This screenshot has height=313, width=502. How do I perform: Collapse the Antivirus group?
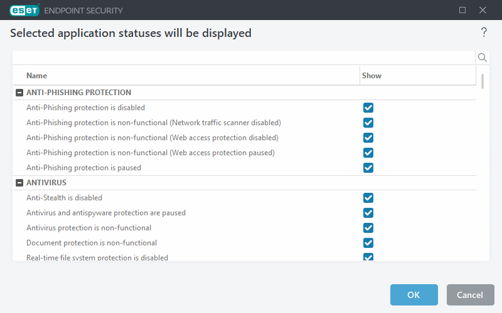(19, 183)
